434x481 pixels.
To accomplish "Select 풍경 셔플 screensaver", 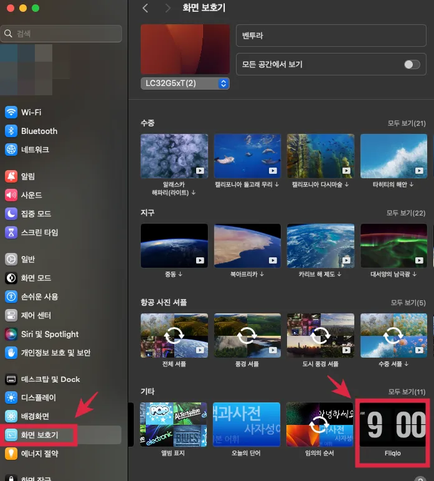I will tap(247, 335).
